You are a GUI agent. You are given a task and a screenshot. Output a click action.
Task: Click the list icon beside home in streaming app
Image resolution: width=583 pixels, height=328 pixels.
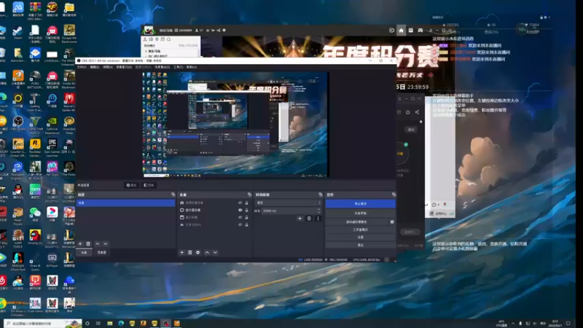pyautogui.click(x=411, y=31)
